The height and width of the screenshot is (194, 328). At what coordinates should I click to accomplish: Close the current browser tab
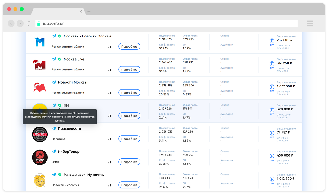81,11
